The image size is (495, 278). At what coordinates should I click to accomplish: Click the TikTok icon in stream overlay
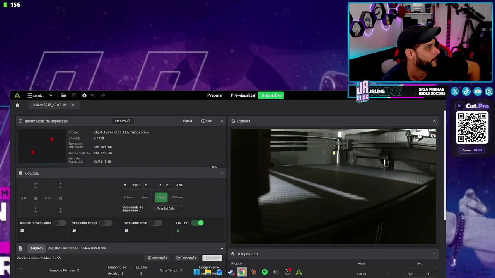click(x=466, y=92)
